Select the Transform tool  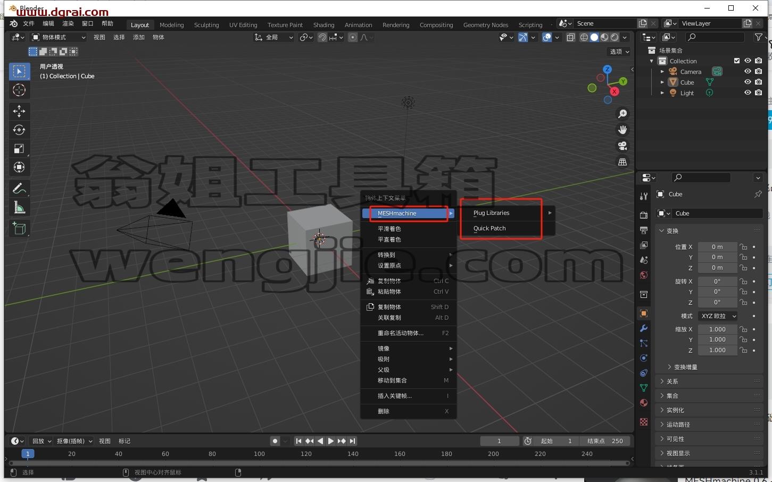19,167
